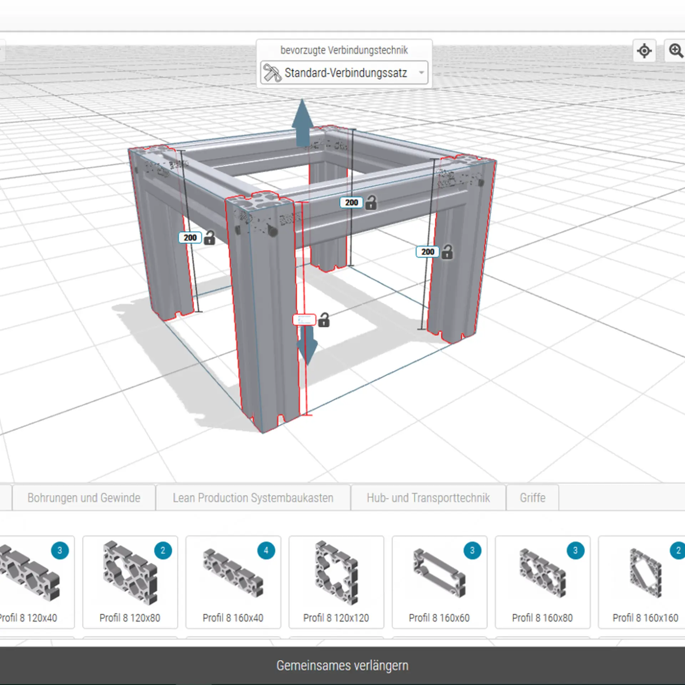Click badge 3 on Profil 8 160x60
685x685 pixels.
472,550
